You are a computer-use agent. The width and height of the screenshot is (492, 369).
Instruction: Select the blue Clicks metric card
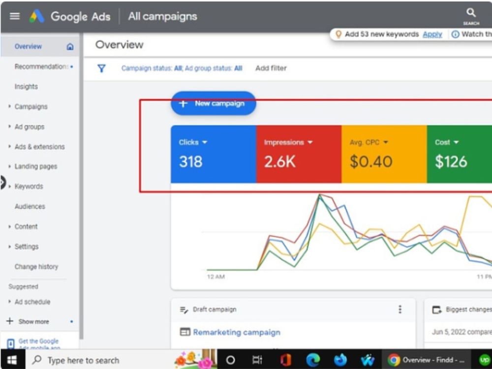[214, 154]
